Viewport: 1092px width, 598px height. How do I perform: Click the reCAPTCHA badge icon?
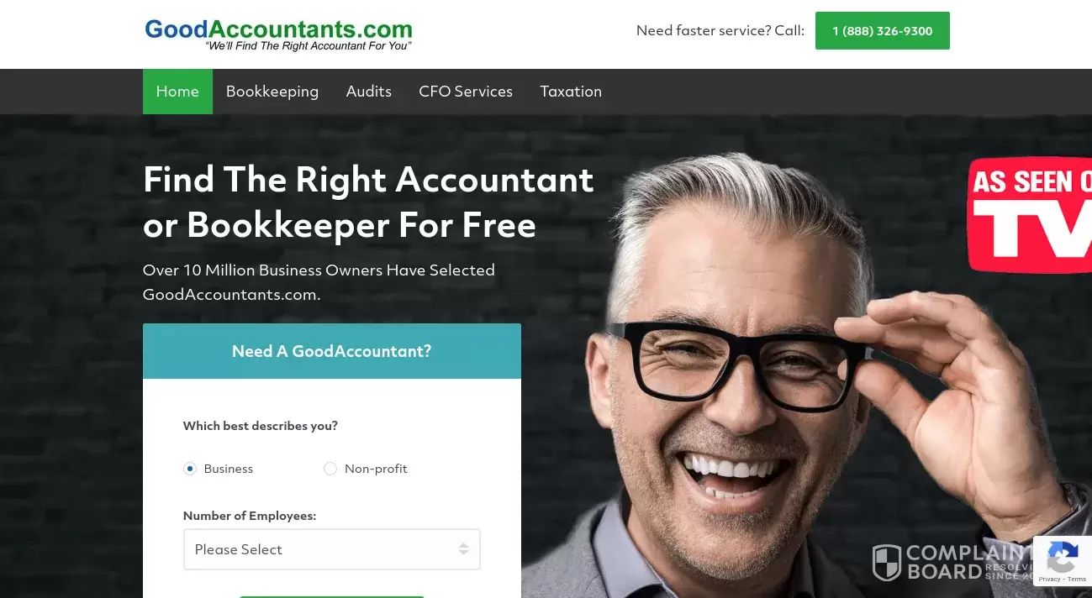1063,556
